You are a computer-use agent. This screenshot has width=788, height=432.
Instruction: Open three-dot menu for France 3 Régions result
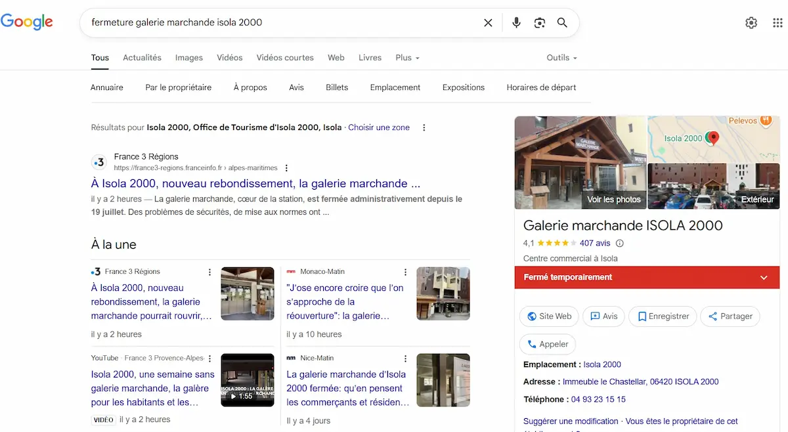point(286,168)
